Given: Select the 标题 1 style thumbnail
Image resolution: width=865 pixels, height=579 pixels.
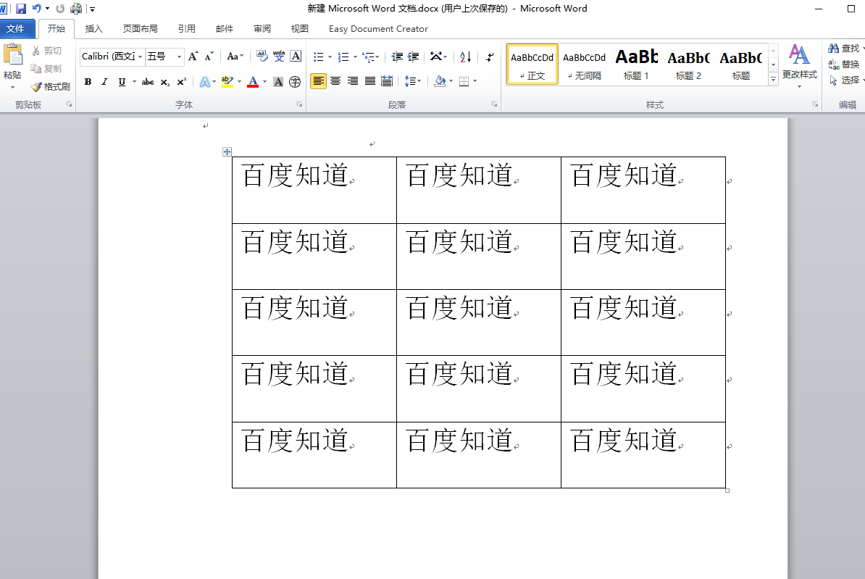Looking at the screenshot, I should pyautogui.click(x=636, y=64).
